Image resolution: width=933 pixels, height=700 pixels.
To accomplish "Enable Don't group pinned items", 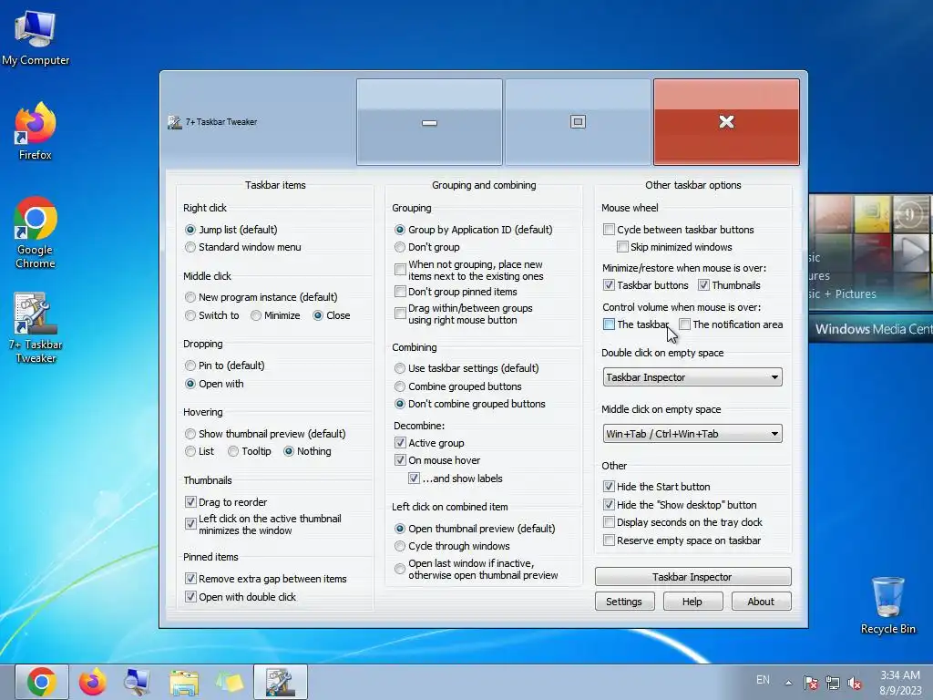I will click(456, 292).
